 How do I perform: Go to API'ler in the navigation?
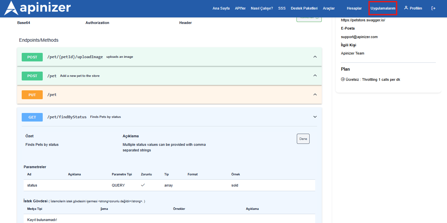(x=240, y=8)
